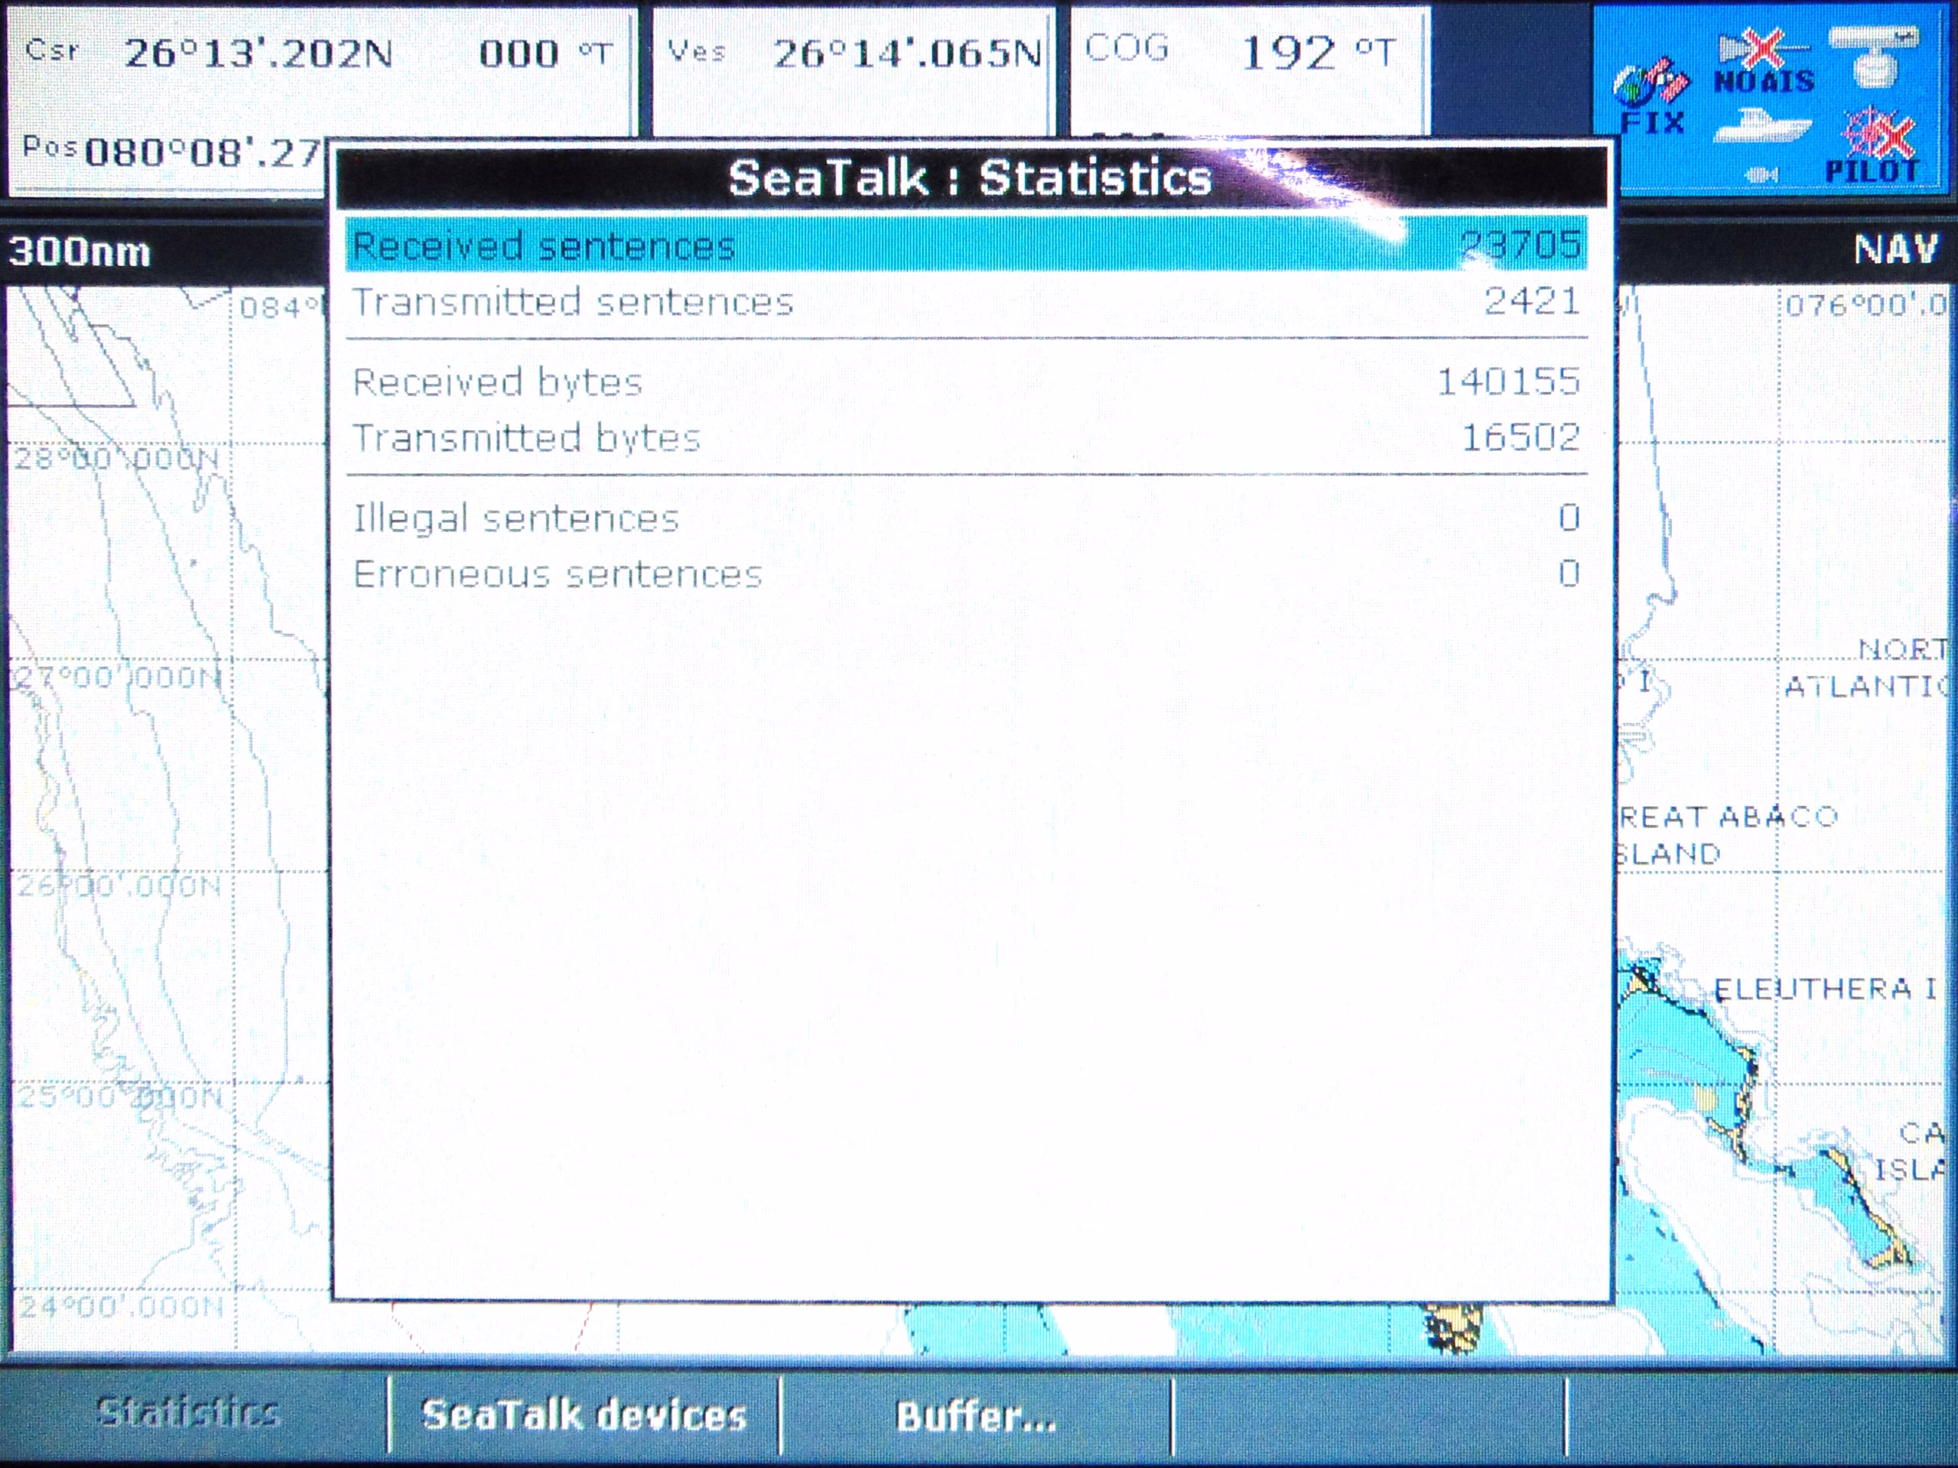Image resolution: width=1958 pixels, height=1468 pixels.
Task: Tap the PILOT autopilot disabled icon
Action: click(1874, 146)
